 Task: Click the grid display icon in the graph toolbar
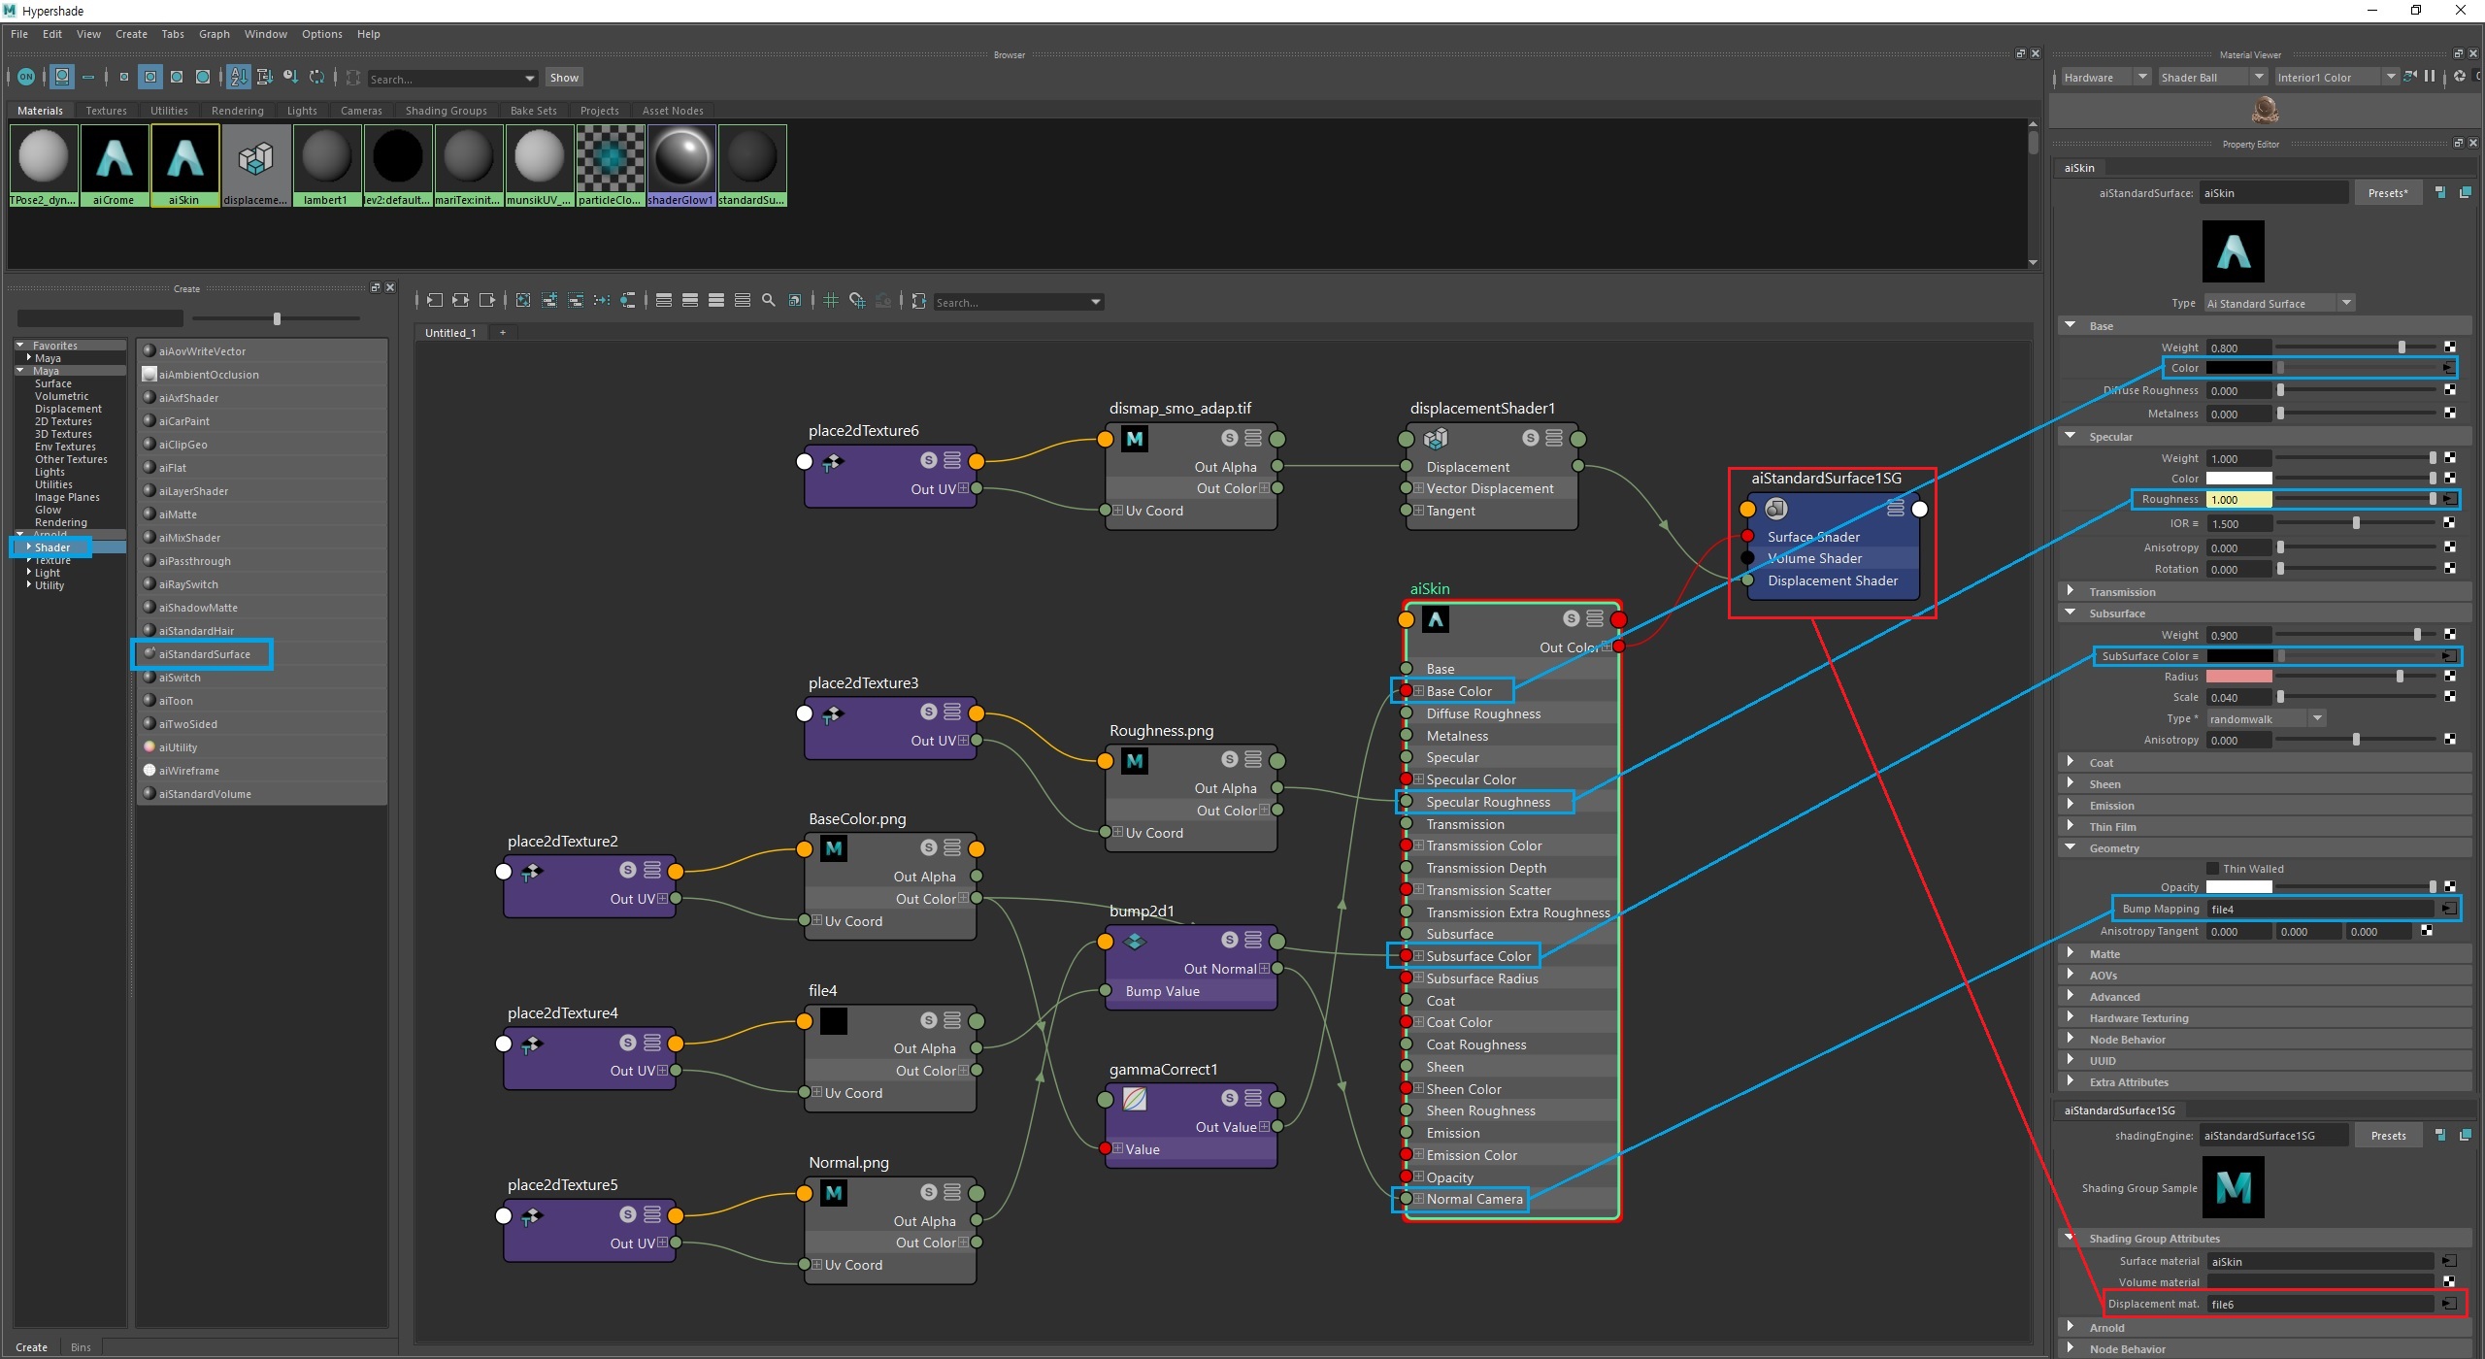831,301
